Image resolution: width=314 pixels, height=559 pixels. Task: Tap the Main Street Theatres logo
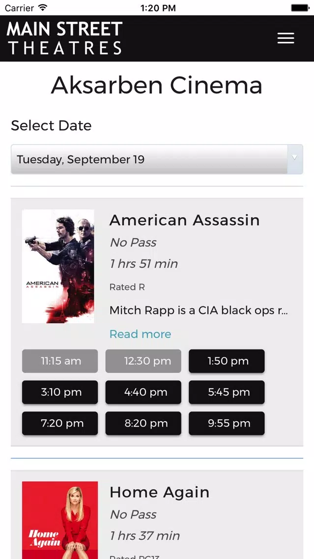[64, 38]
